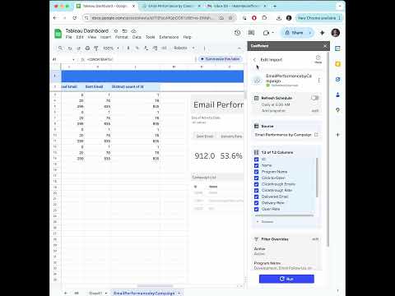Open the Gemini sparkle icon
This screenshot has width=395, height=296.
(322, 33)
